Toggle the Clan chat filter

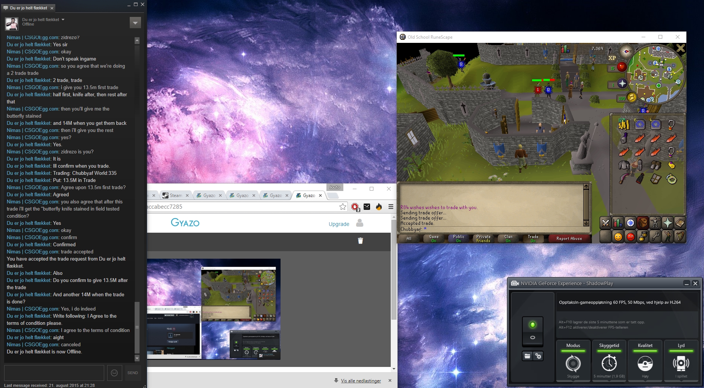[x=508, y=238]
